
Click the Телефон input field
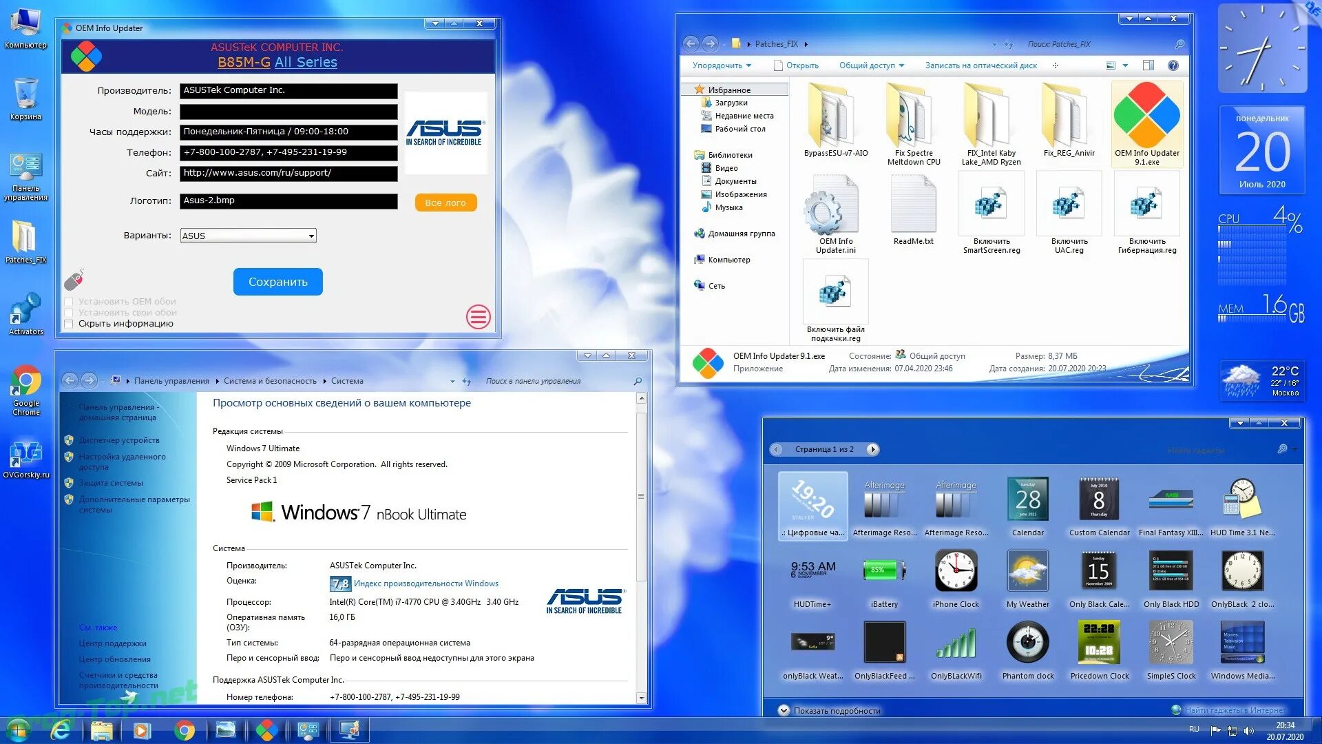pyautogui.click(x=288, y=152)
